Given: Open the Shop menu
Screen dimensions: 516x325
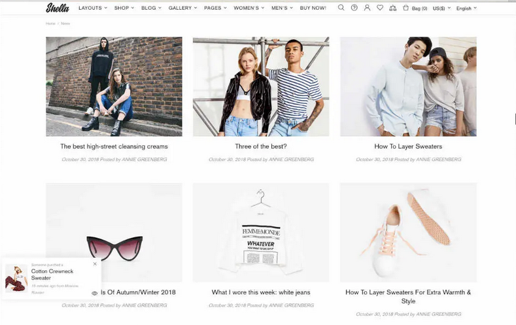Looking at the screenshot, I should point(124,9).
